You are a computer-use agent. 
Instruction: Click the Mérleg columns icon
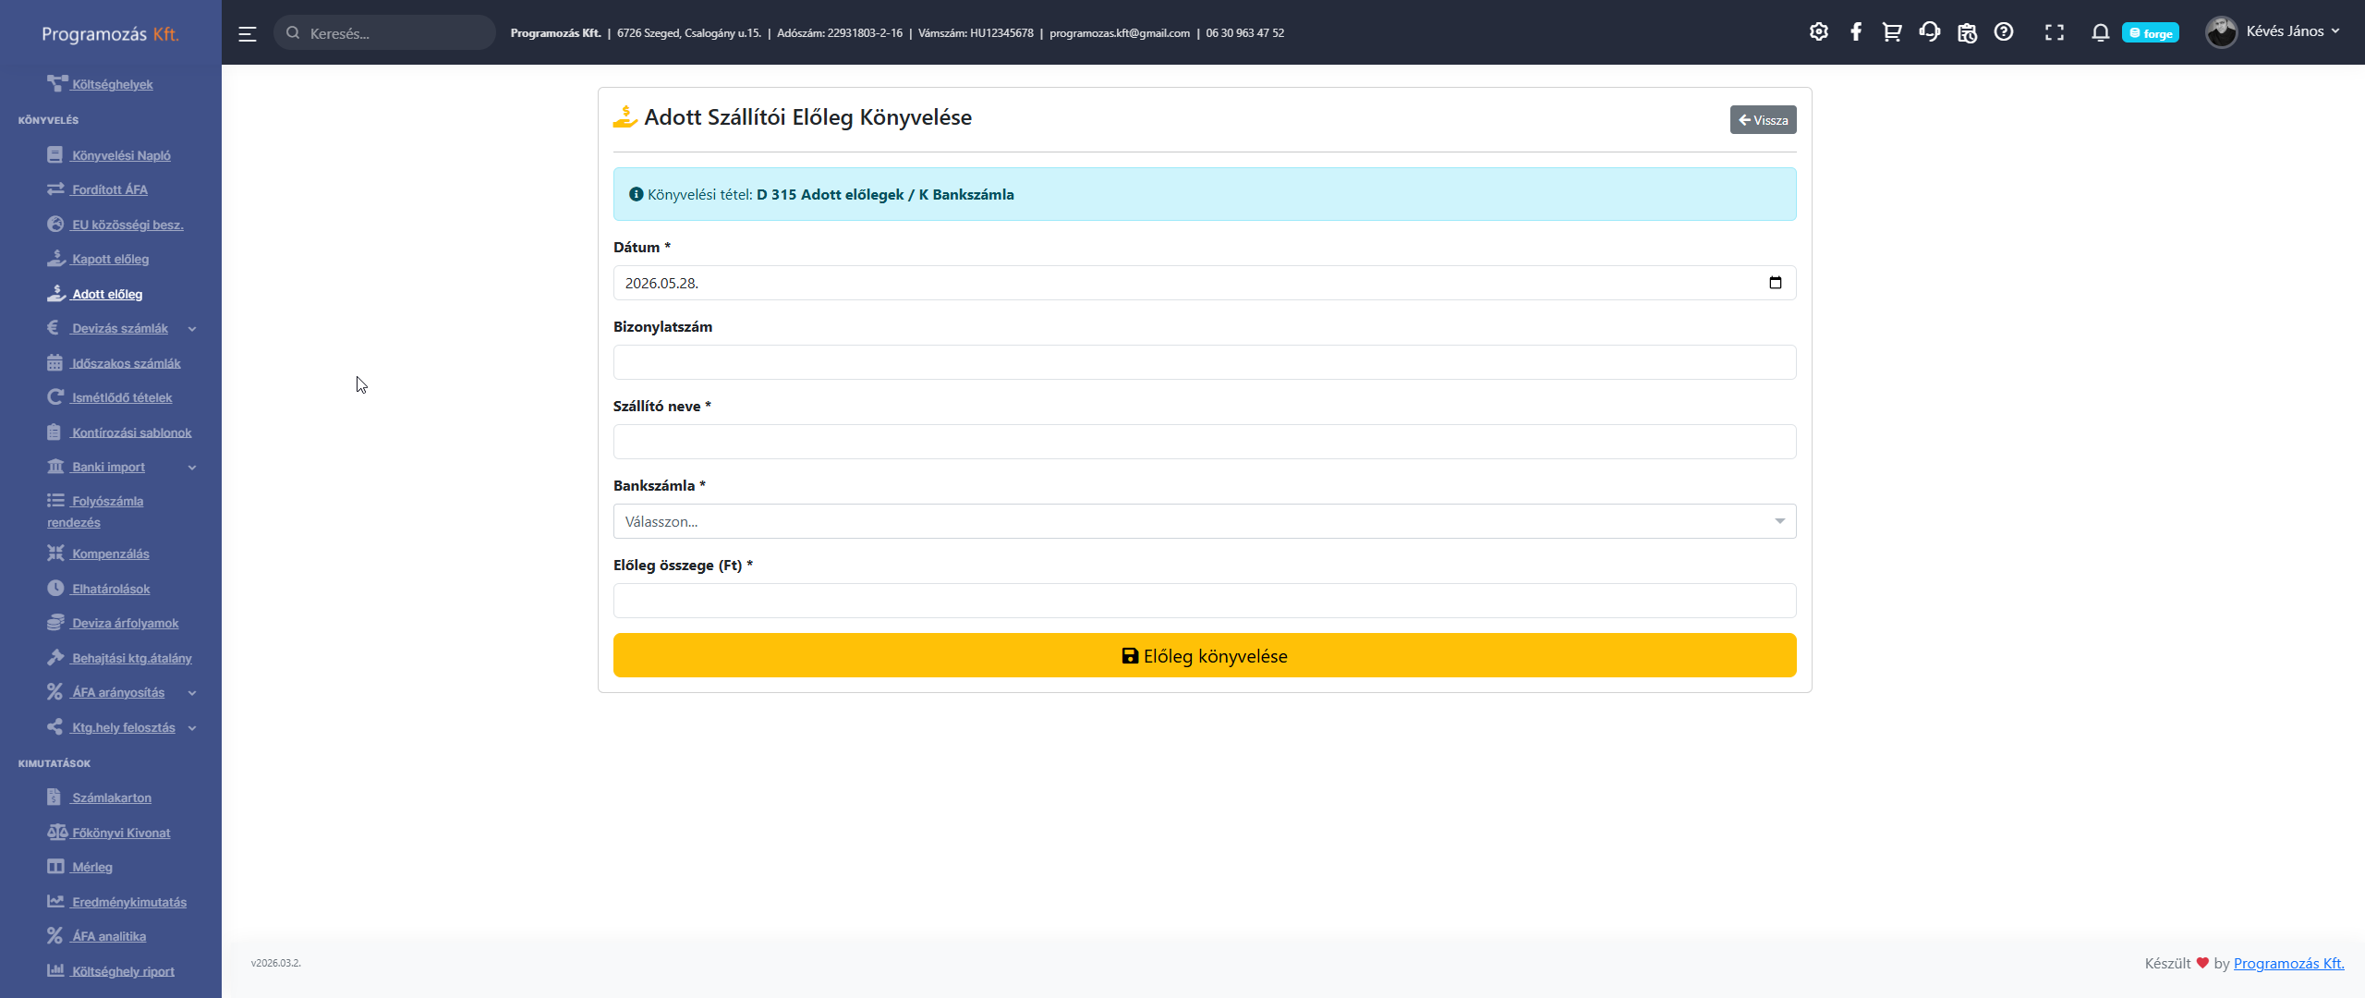(55, 867)
